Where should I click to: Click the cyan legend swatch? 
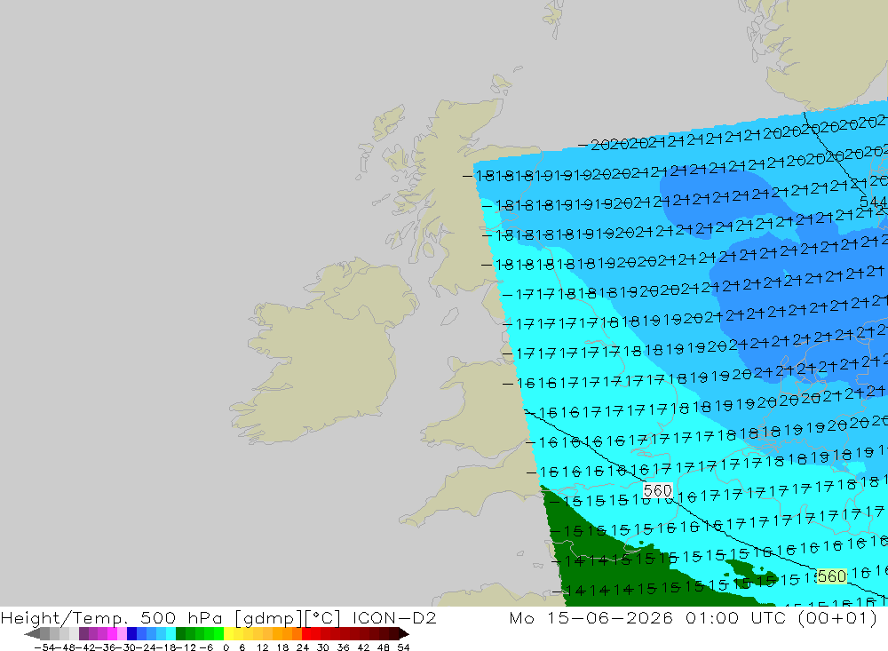170,633
